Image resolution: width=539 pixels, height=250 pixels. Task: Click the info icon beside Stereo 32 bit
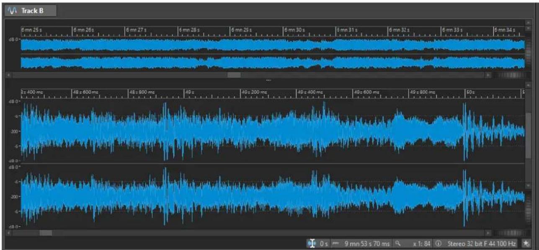[x=438, y=243]
